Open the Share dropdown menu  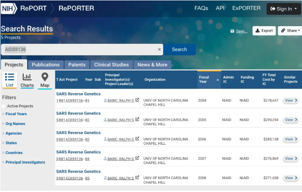tap(290, 30)
